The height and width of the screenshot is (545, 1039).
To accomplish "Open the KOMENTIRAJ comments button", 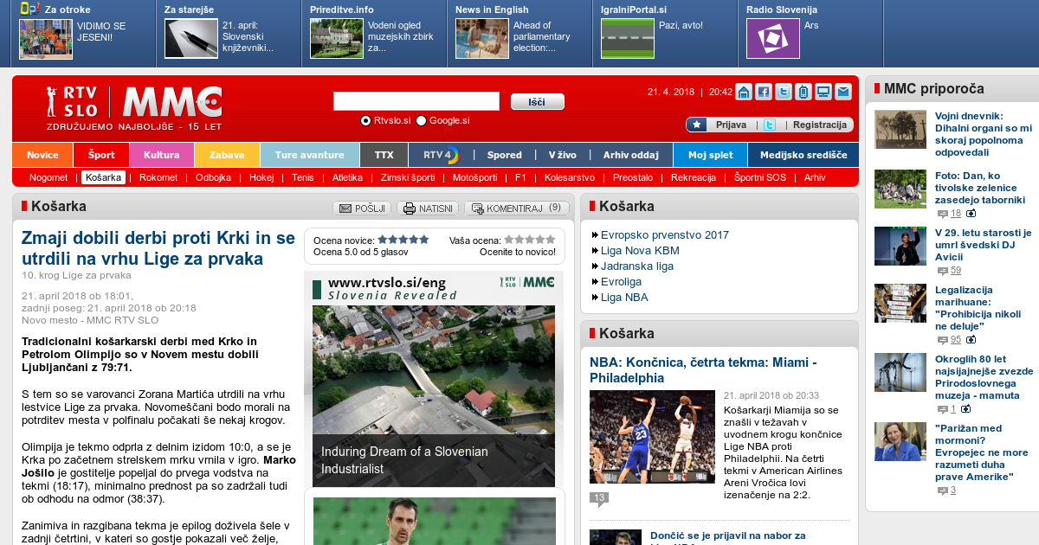I will [x=517, y=208].
